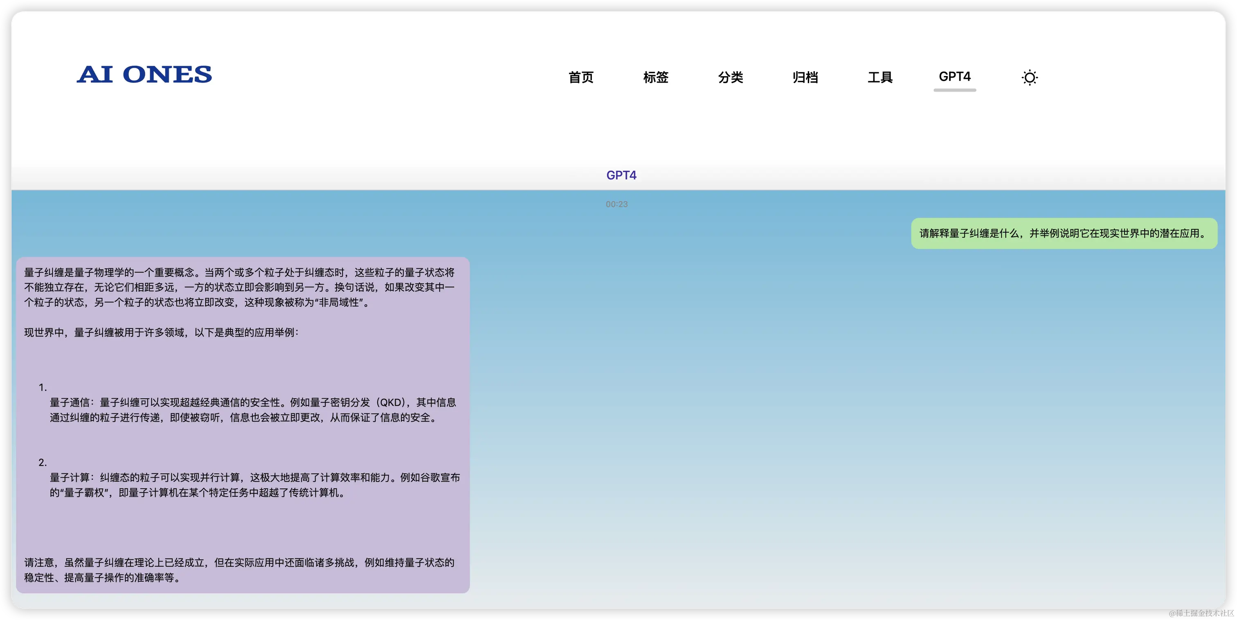1237x620 pixels.
Task: Click list number 1 in response
Action: (43, 388)
